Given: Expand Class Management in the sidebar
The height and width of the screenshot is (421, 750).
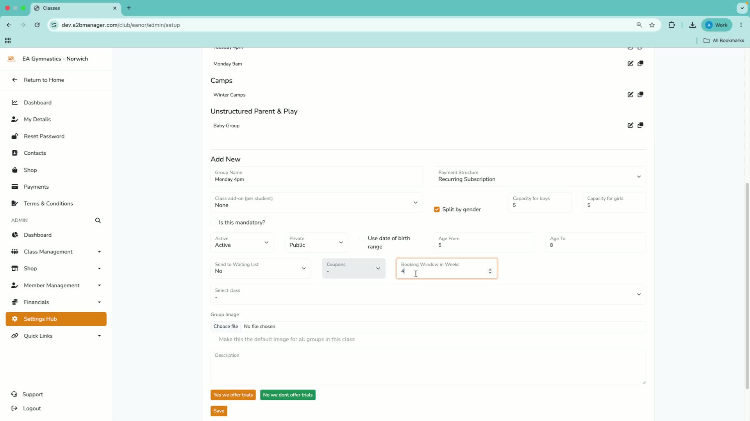Looking at the screenshot, I should 56,252.
